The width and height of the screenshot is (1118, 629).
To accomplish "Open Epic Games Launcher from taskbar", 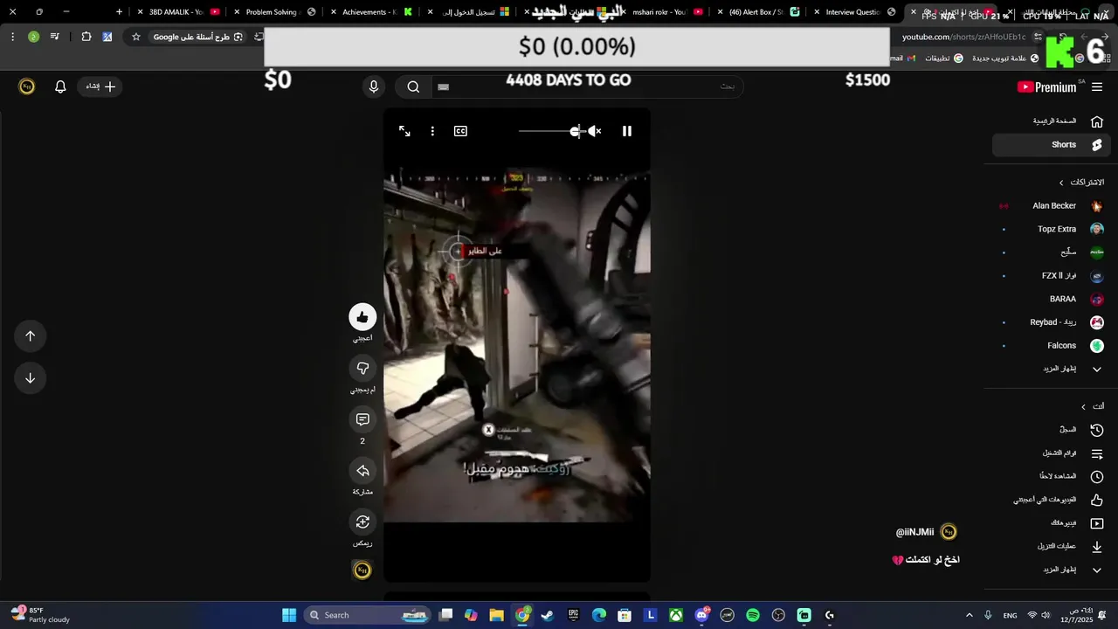I will [x=573, y=615].
